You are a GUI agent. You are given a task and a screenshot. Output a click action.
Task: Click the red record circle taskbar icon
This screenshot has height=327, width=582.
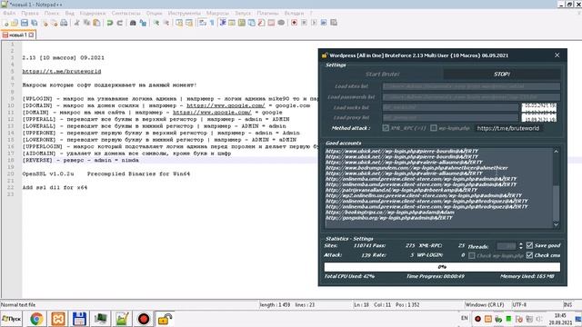(144, 319)
